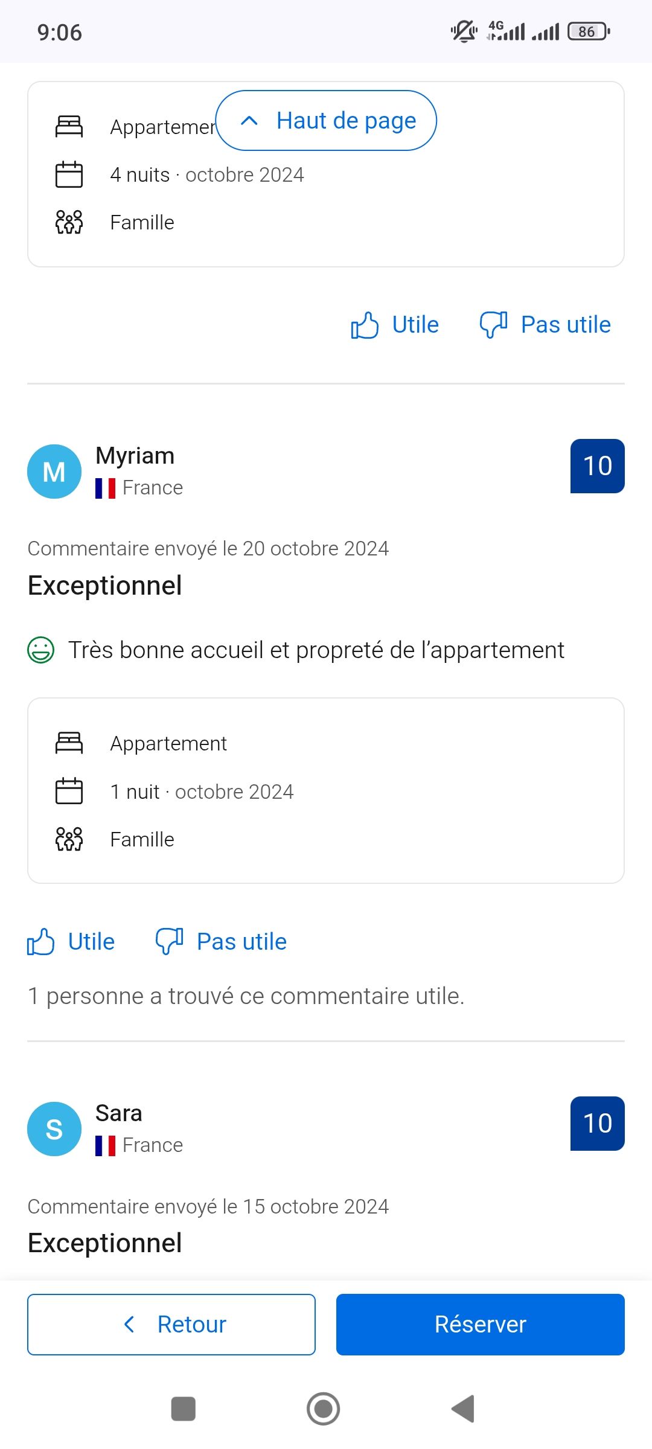Tap Sara's reviewer name
This screenshot has width=652, height=1449.
pyautogui.click(x=119, y=1113)
